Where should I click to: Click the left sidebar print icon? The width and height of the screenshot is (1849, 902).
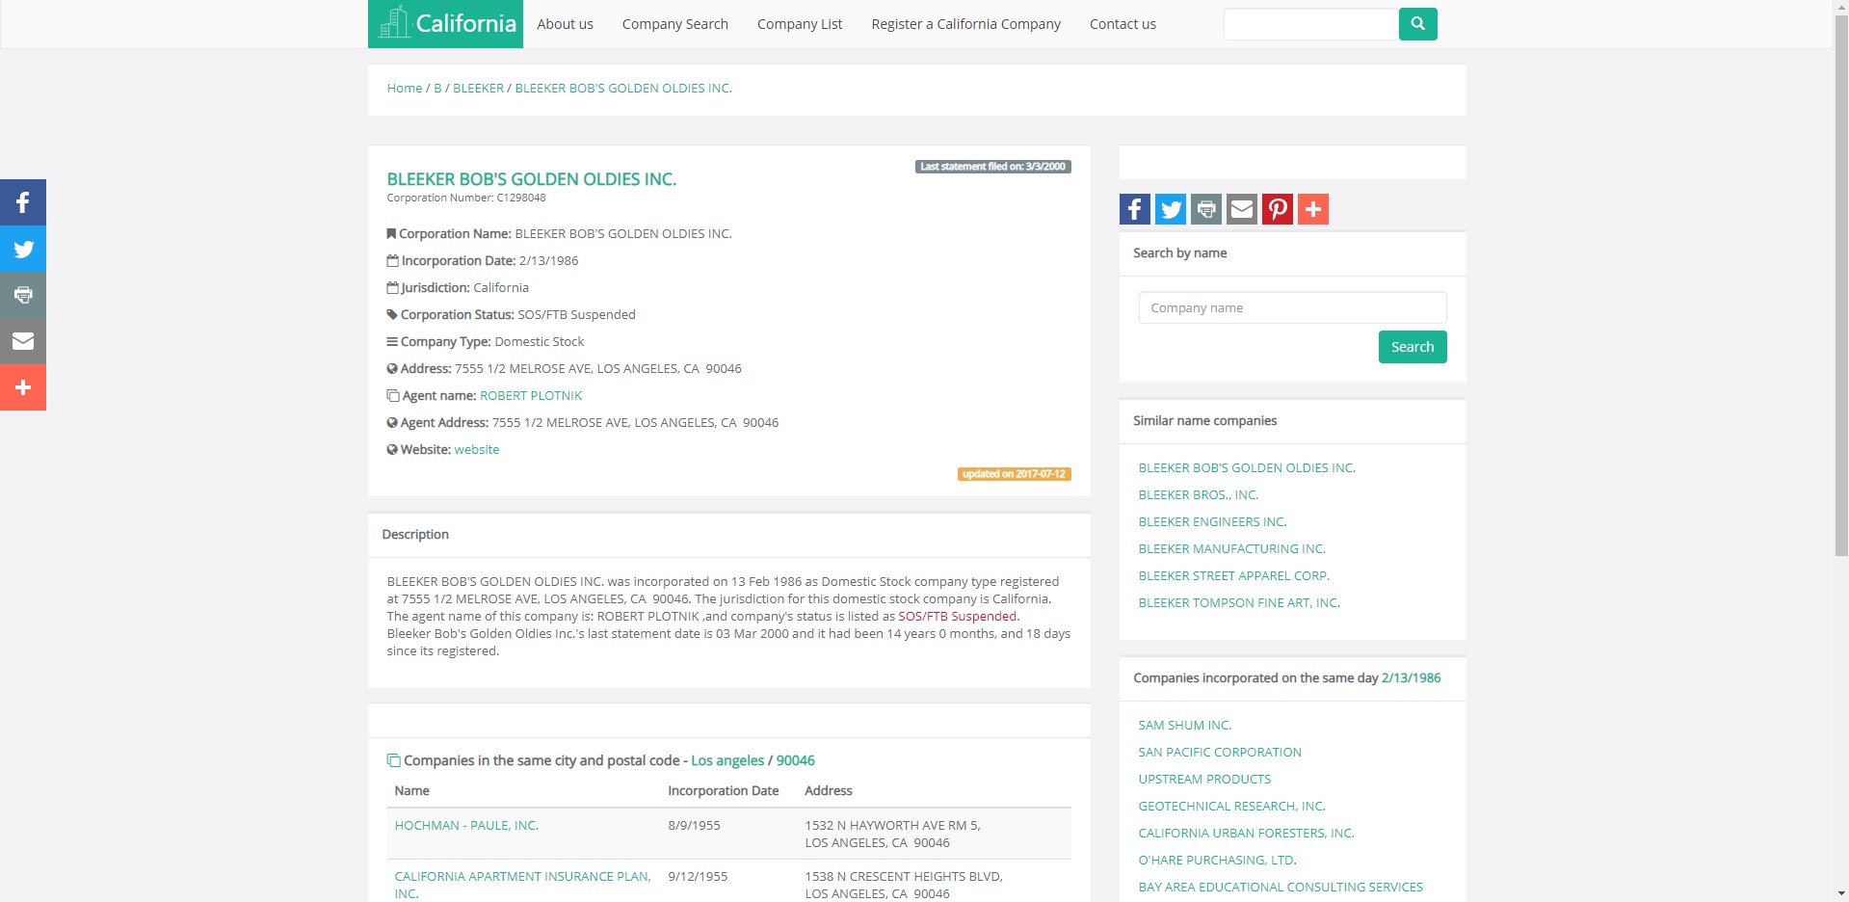[x=23, y=295]
